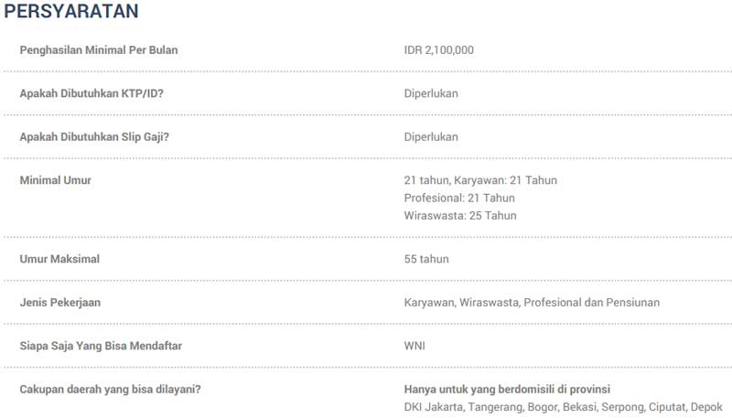The width and height of the screenshot is (732, 418).
Task: Select the Umur Maksimal label
Action: tap(59, 259)
